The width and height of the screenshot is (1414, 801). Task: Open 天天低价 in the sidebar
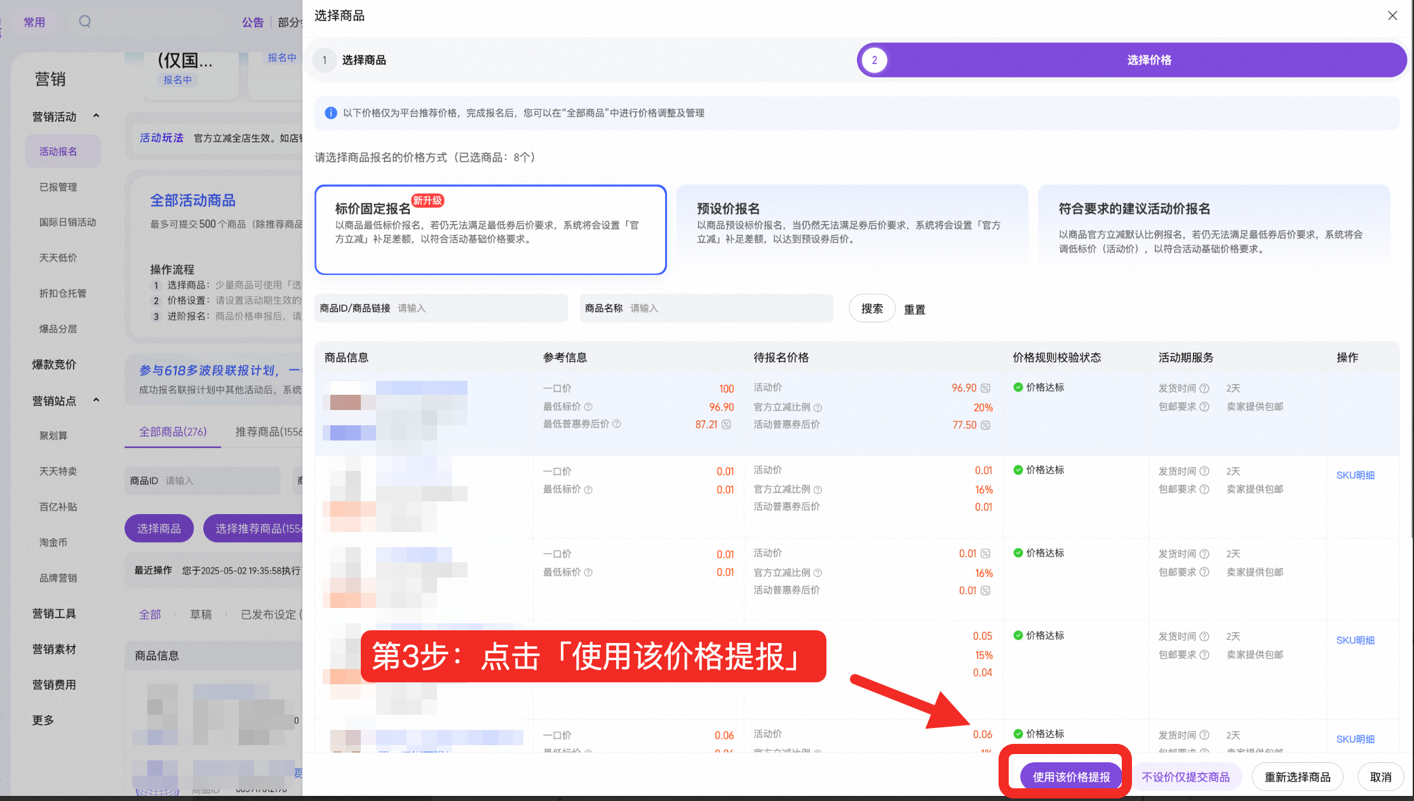(x=58, y=258)
